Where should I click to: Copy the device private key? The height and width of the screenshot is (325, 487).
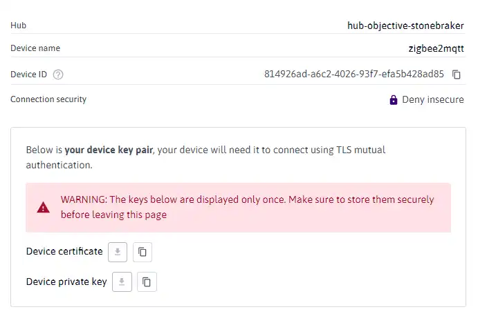[x=147, y=282]
